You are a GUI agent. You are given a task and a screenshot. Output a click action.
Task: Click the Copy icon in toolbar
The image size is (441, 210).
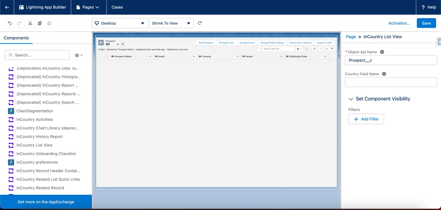pyautogui.click(x=40, y=23)
